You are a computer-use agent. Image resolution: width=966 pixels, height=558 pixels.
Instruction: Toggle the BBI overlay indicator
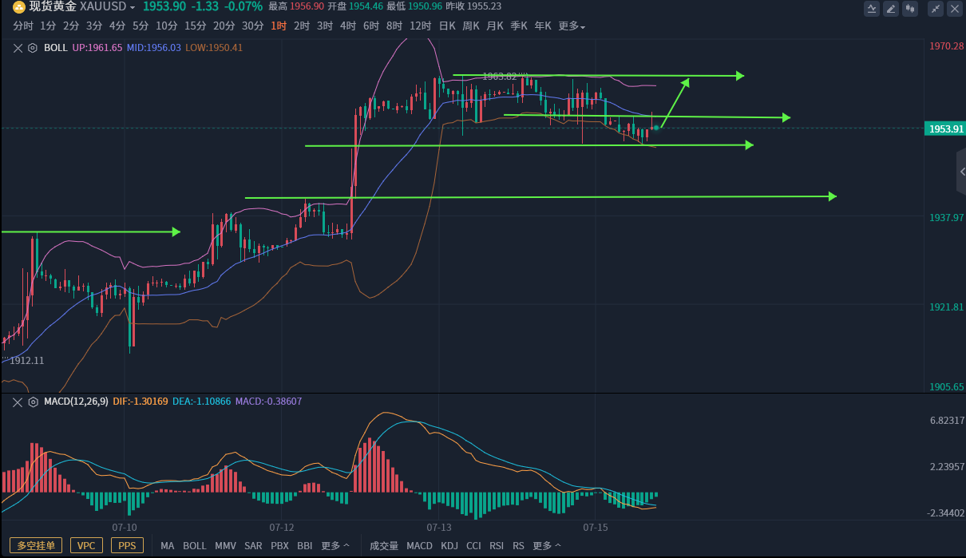click(x=304, y=546)
